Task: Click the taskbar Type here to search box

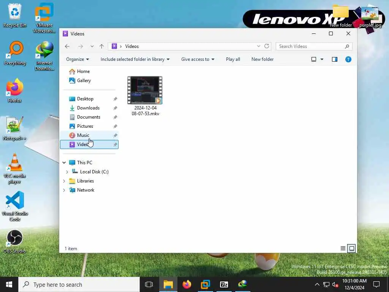Action: [x=79, y=284]
